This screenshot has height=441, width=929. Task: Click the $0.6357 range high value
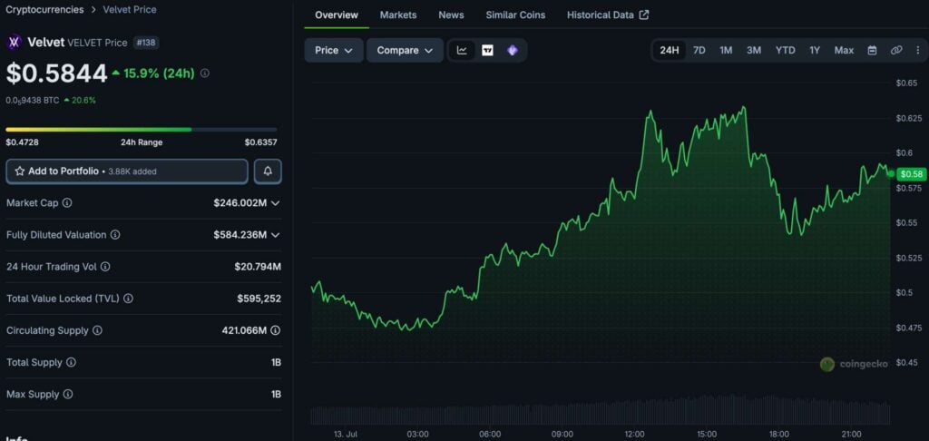[x=260, y=142]
